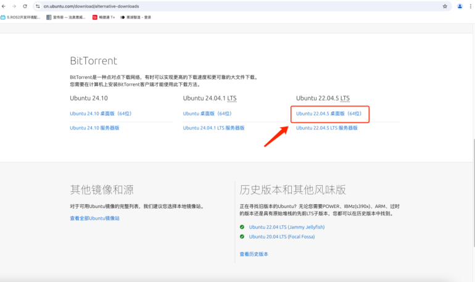Go back with the browser back arrow
475x282 pixels.
(4, 6)
